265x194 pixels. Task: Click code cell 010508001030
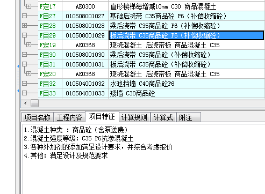[x=85, y=55]
